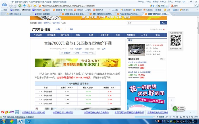Expand the 全部 dropdown beside 广汽本田-锋范

pos(59,29)
